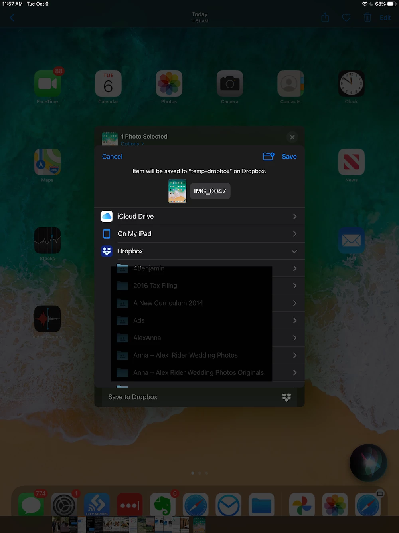
Task: Collapse the Dropbox location list
Action: tap(199, 251)
